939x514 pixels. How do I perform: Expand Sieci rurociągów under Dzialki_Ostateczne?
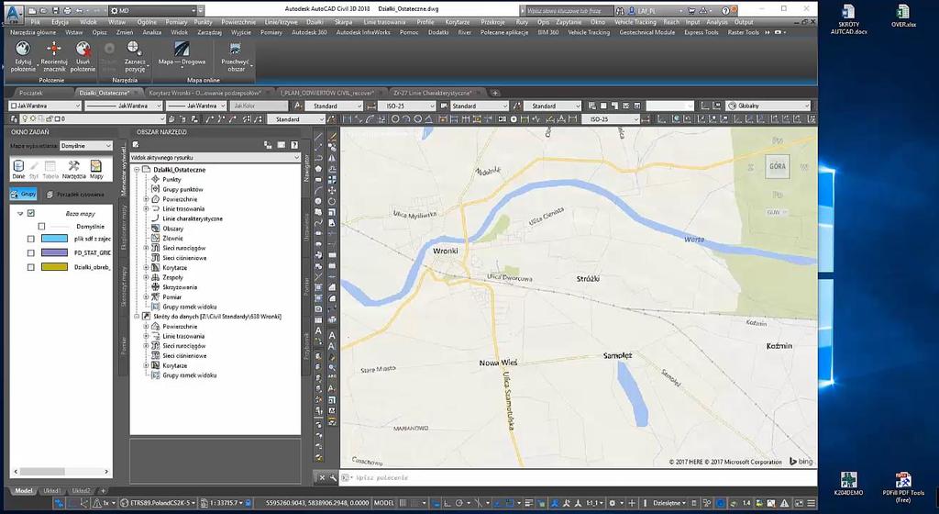pos(146,248)
